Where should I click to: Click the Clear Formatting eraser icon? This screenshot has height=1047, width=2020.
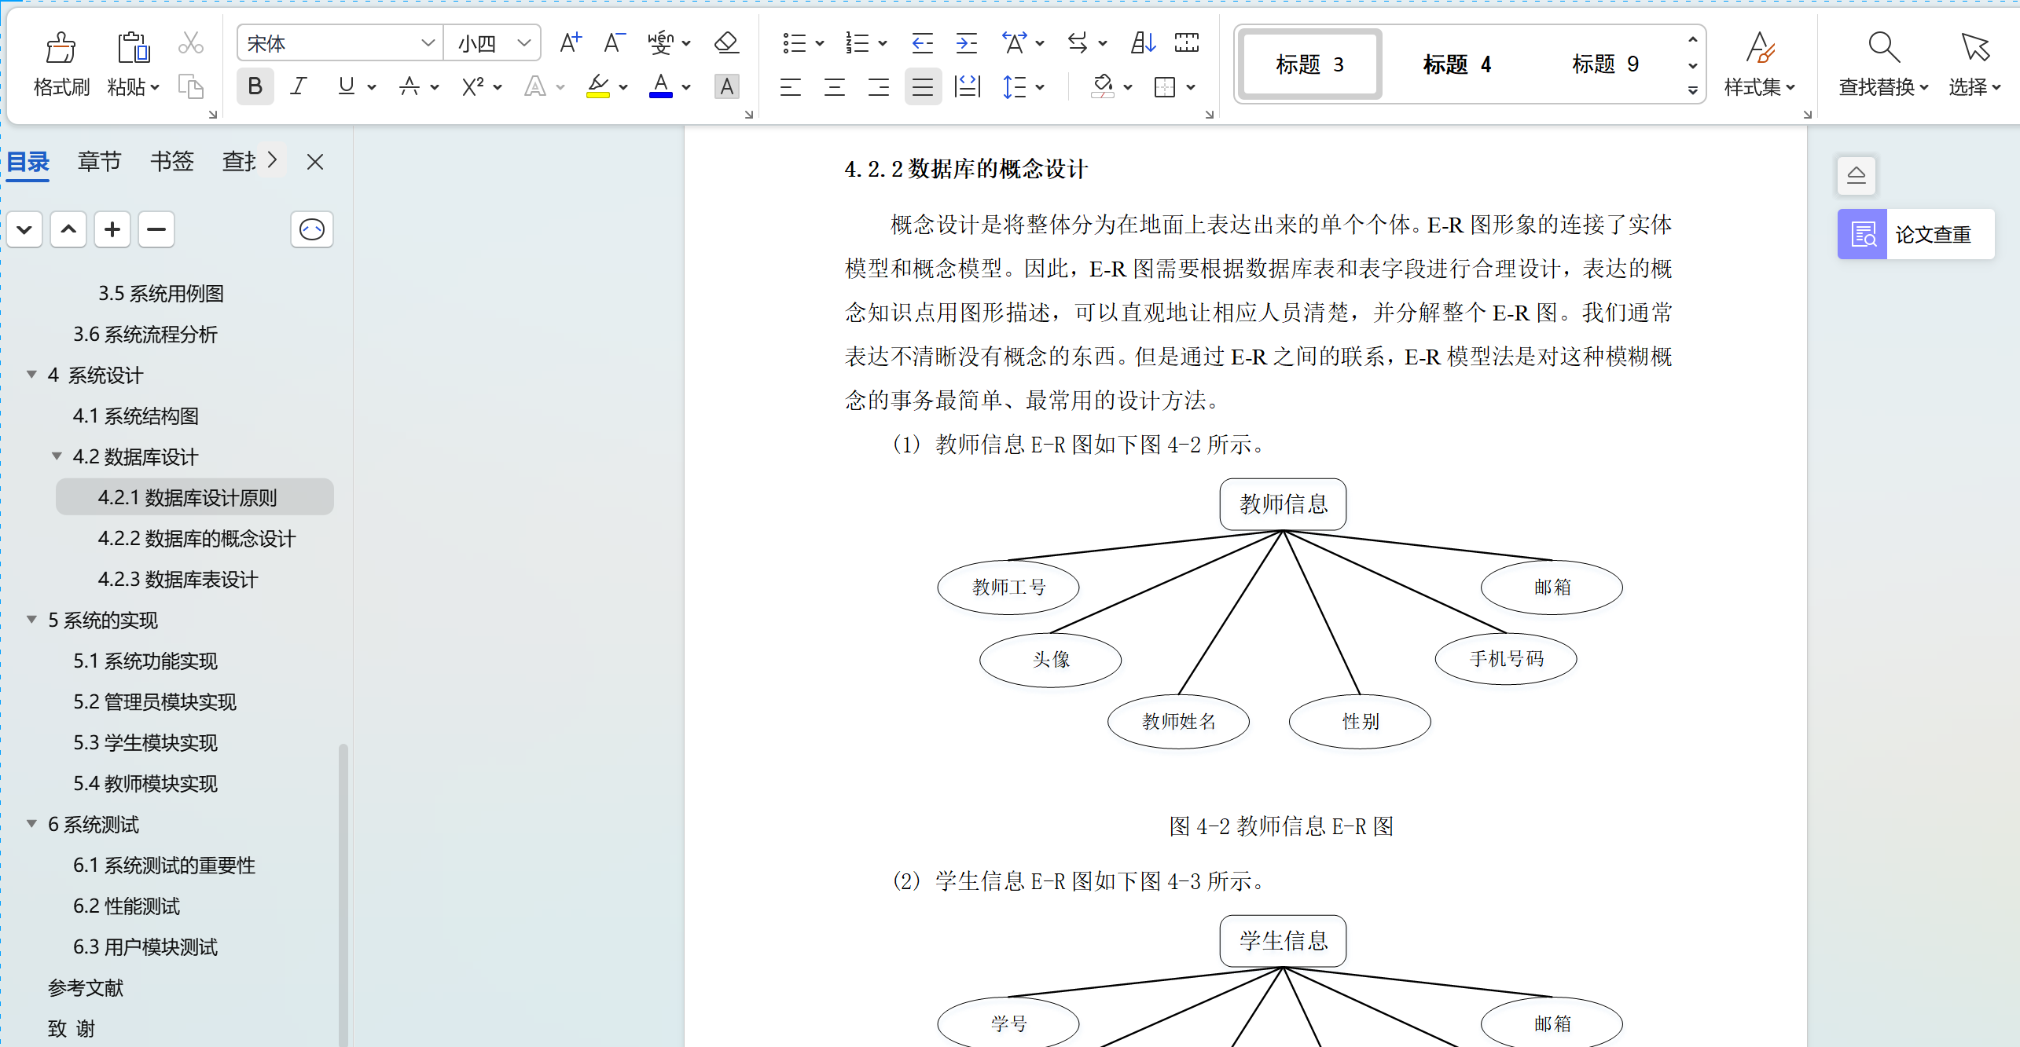pyautogui.click(x=725, y=43)
